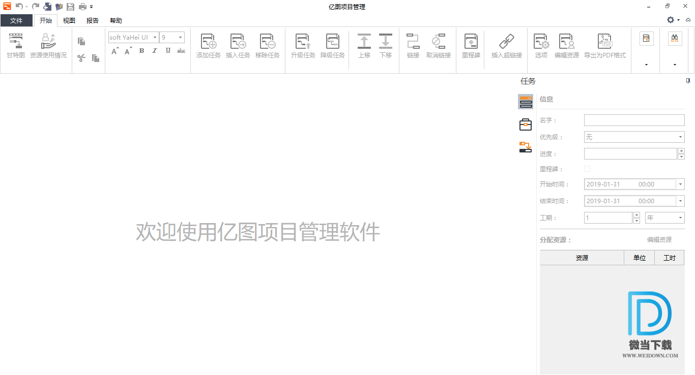Viewport: 695px width, 375px height.
Task: Select the briefcase resources panel icon
Action: coord(526,124)
